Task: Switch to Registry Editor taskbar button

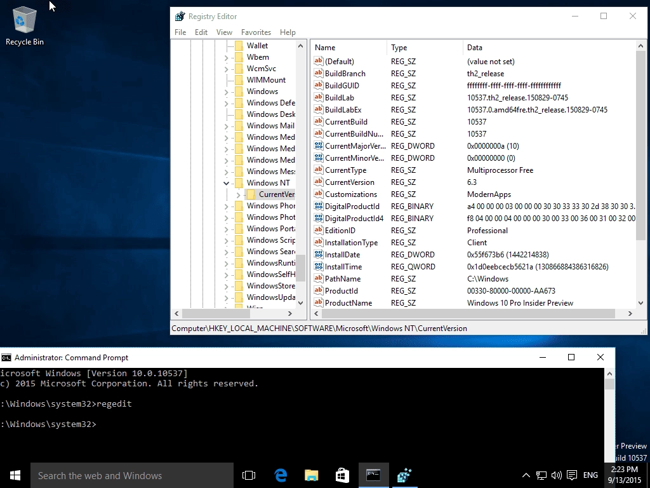Action: pos(404,475)
